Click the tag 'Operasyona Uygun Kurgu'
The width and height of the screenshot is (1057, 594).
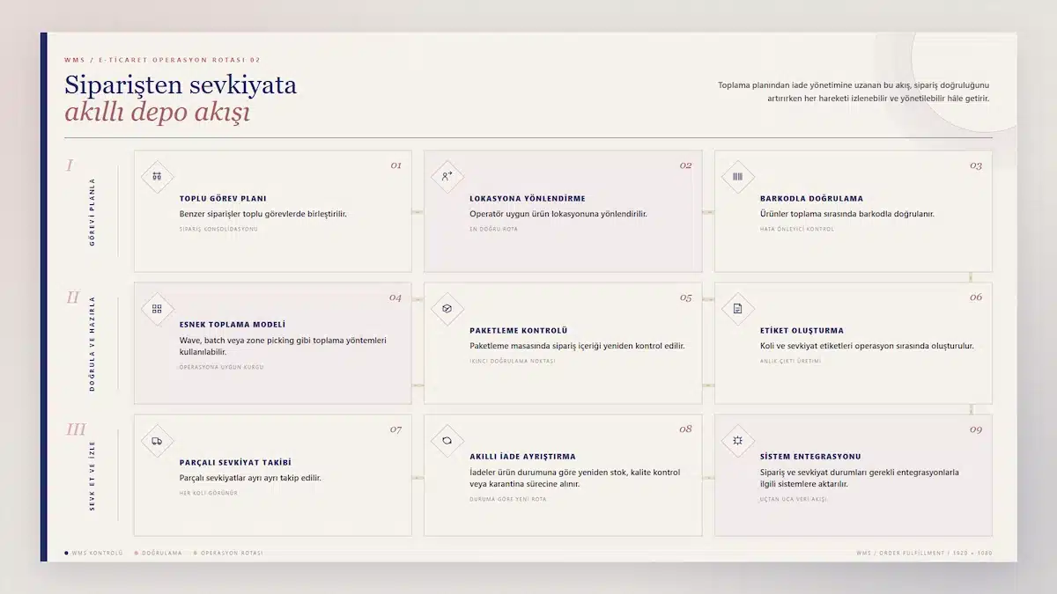[221, 367]
